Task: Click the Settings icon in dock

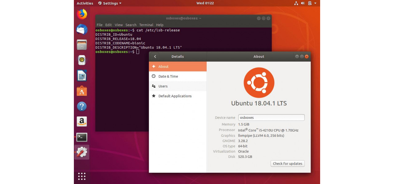Action: (x=82, y=152)
